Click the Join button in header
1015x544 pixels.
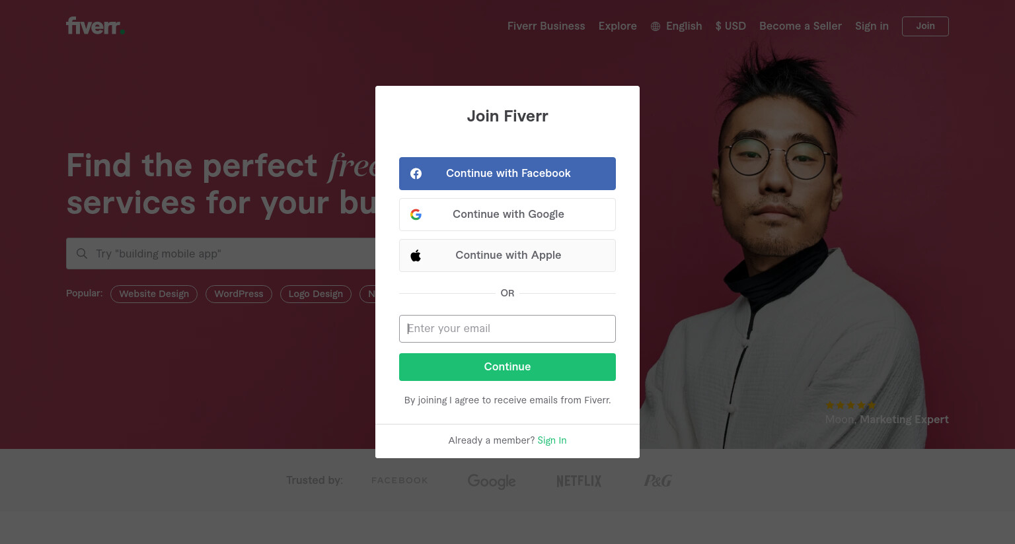click(925, 26)
